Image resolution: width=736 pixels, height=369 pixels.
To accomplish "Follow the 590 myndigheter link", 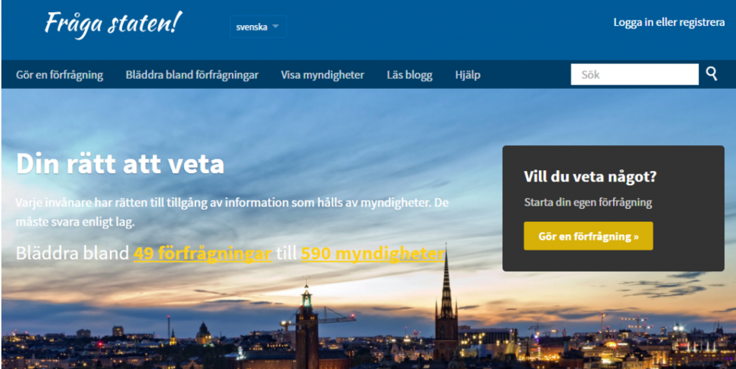I will point(373,253).
